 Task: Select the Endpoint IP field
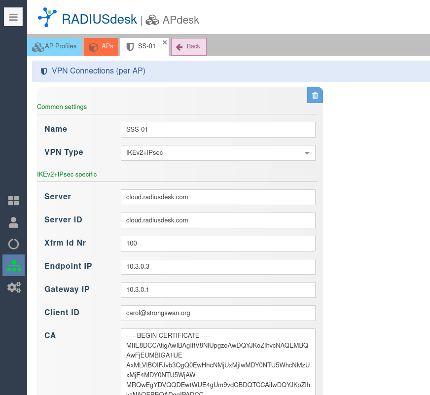click(217, 267)
